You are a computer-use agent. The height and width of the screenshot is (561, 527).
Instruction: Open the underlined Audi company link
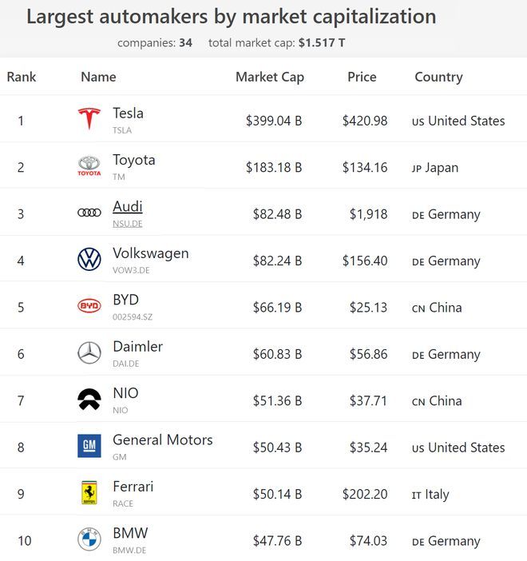[x=128, y=207]
